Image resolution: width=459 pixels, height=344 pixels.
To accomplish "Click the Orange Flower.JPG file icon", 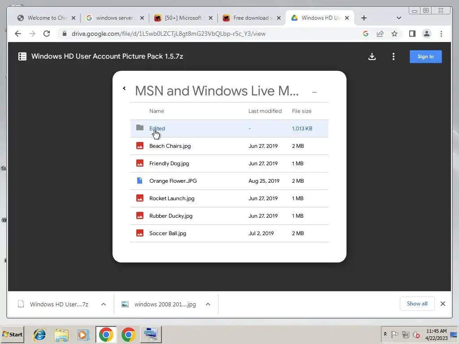I will point(140,181).
